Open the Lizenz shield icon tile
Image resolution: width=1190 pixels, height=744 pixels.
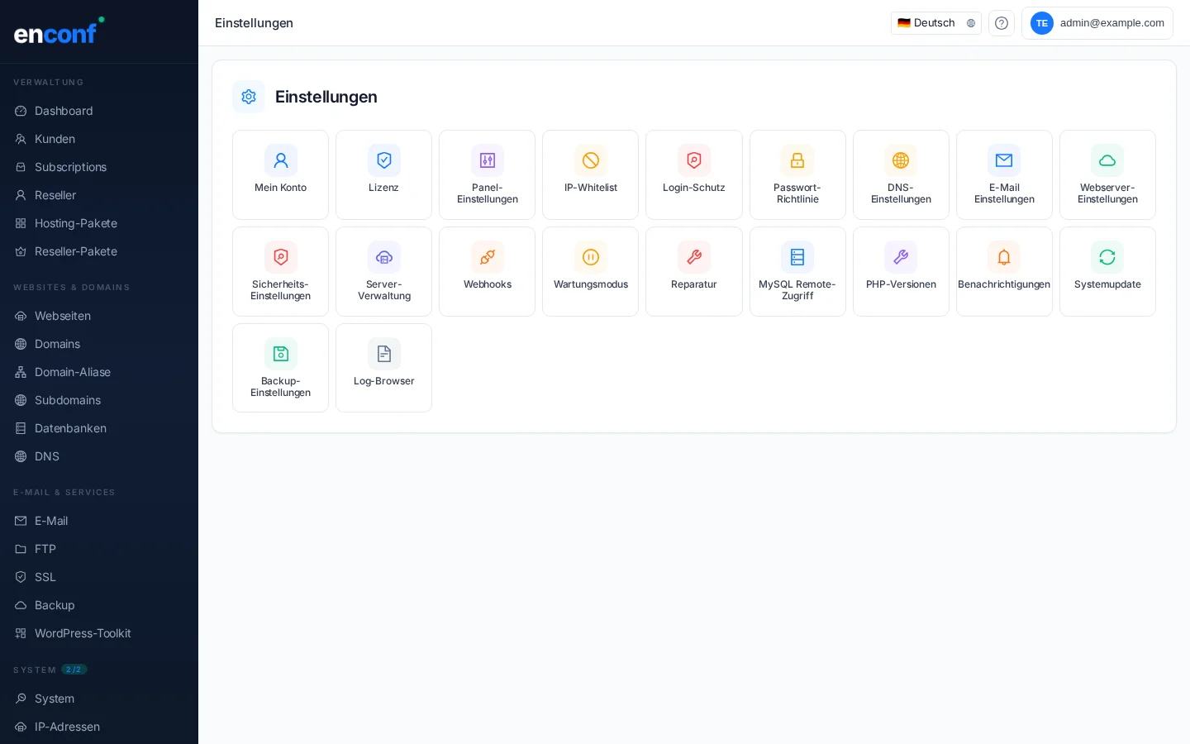tap(383, 160)
